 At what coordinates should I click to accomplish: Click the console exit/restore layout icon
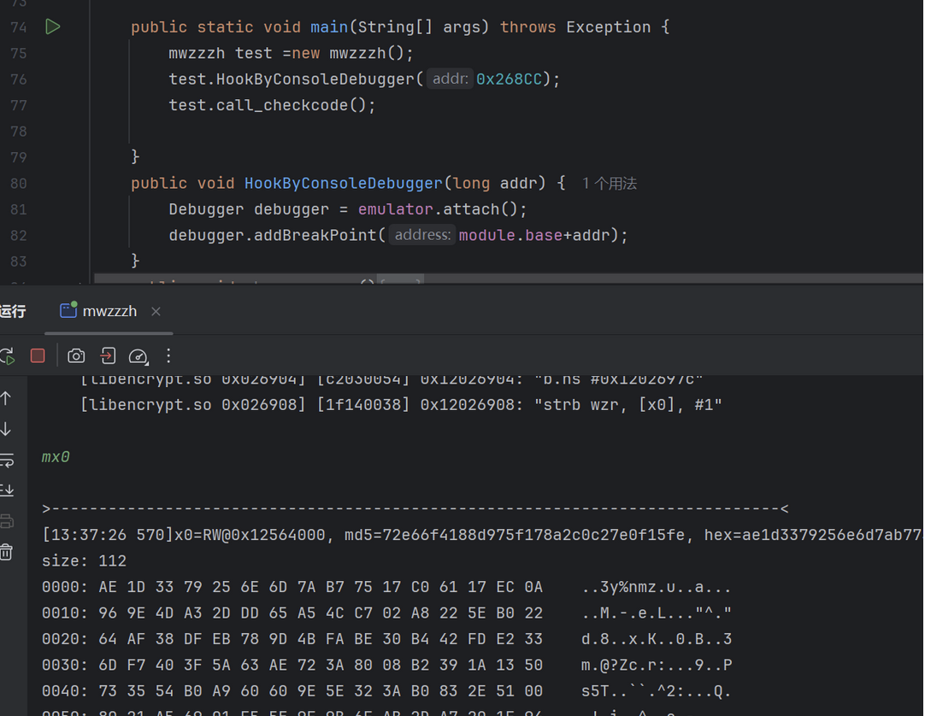click(x=108, y=355)
